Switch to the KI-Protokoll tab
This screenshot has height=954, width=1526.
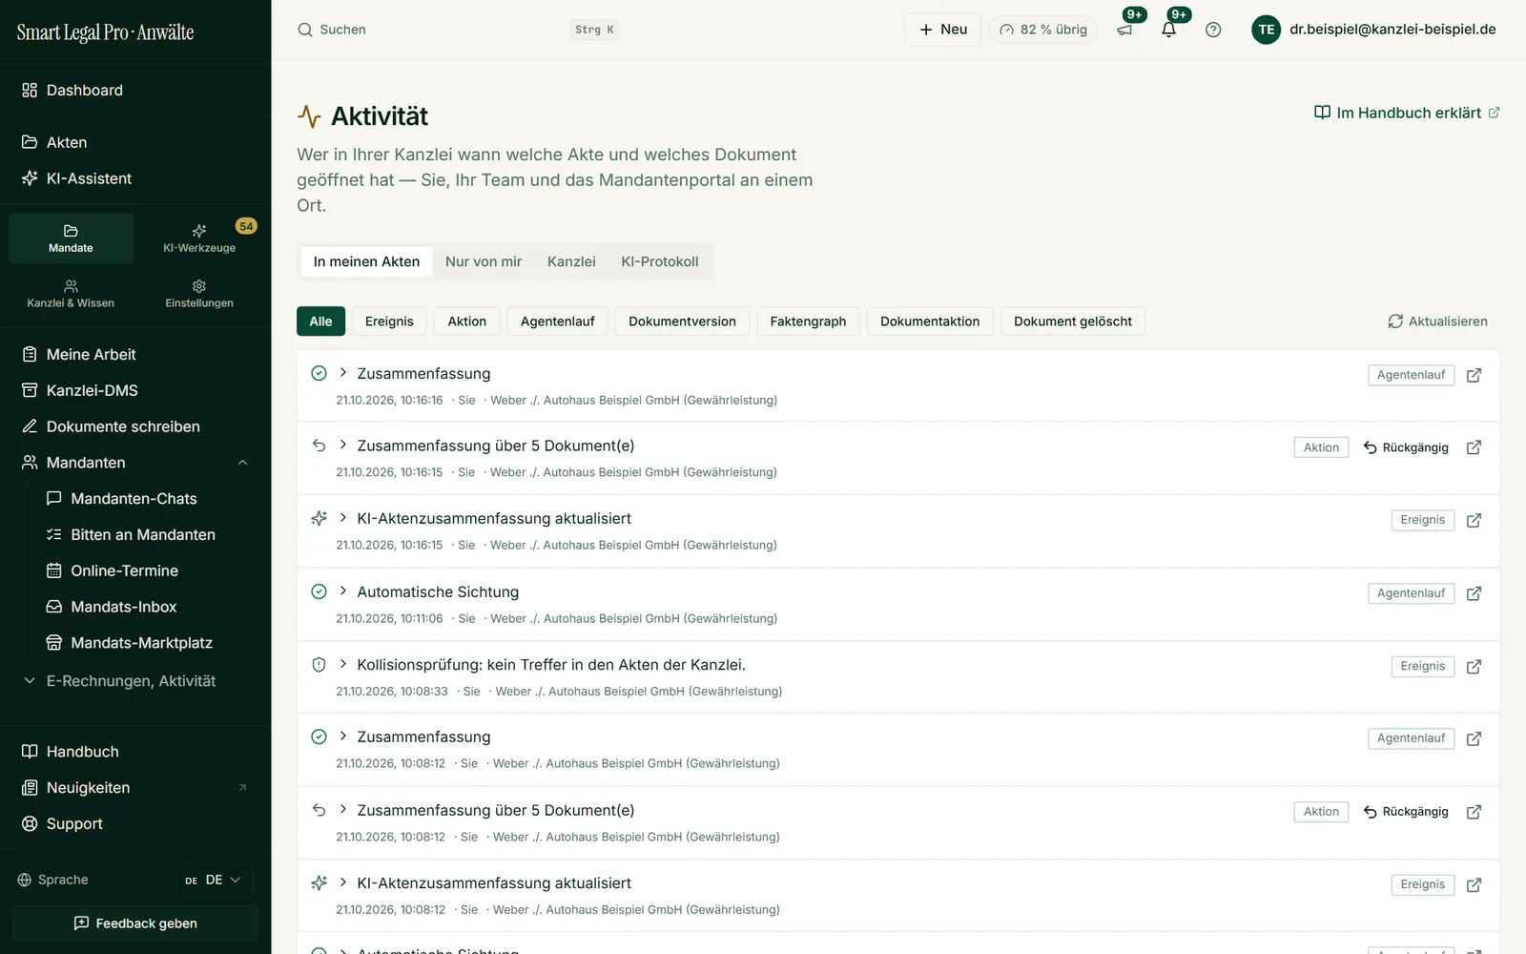click(660, 261)
